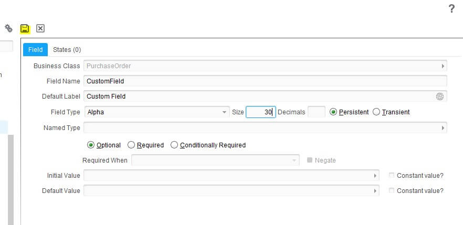Click the Field Name text box
Image resolution: width=463 pixels, height=225 pixels.
[265, 81]
